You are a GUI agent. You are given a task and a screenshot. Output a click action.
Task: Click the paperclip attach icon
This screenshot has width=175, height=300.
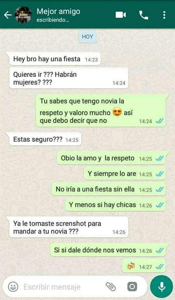pos(111,287)
